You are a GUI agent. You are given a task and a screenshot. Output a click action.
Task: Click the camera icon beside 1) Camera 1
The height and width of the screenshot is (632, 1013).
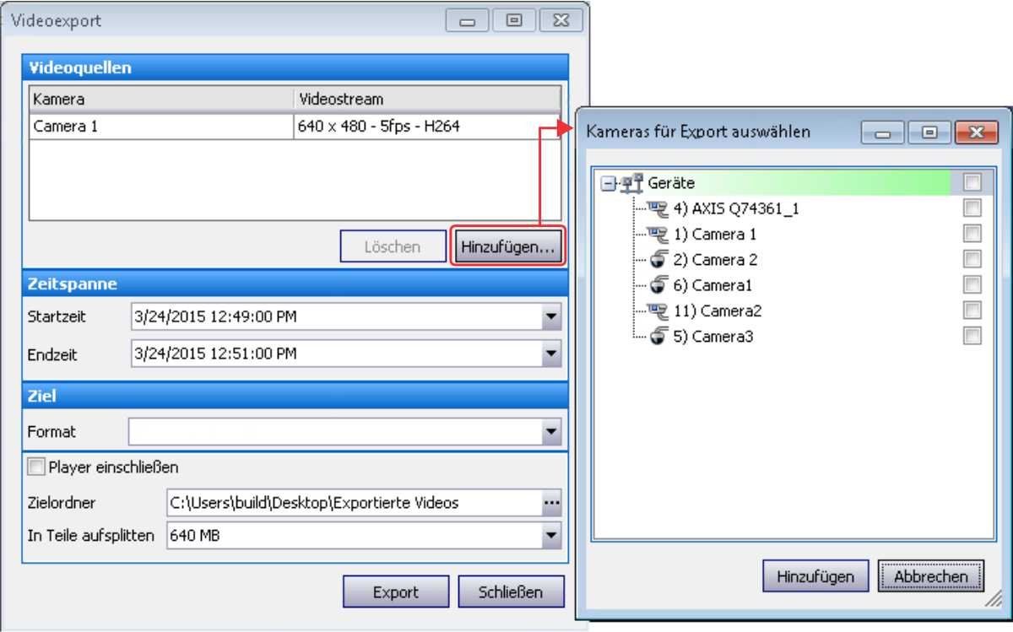tap(658, 234)
